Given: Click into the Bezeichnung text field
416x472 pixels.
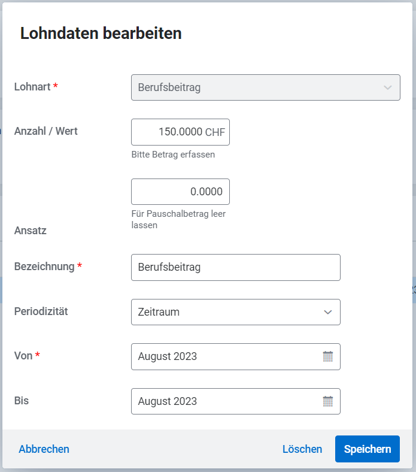Looking at the screenshot, I should (x=235, y=267).
